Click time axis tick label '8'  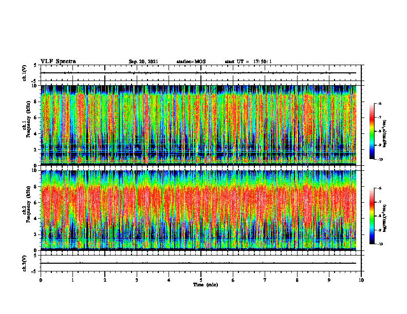[x=297, y=280]
